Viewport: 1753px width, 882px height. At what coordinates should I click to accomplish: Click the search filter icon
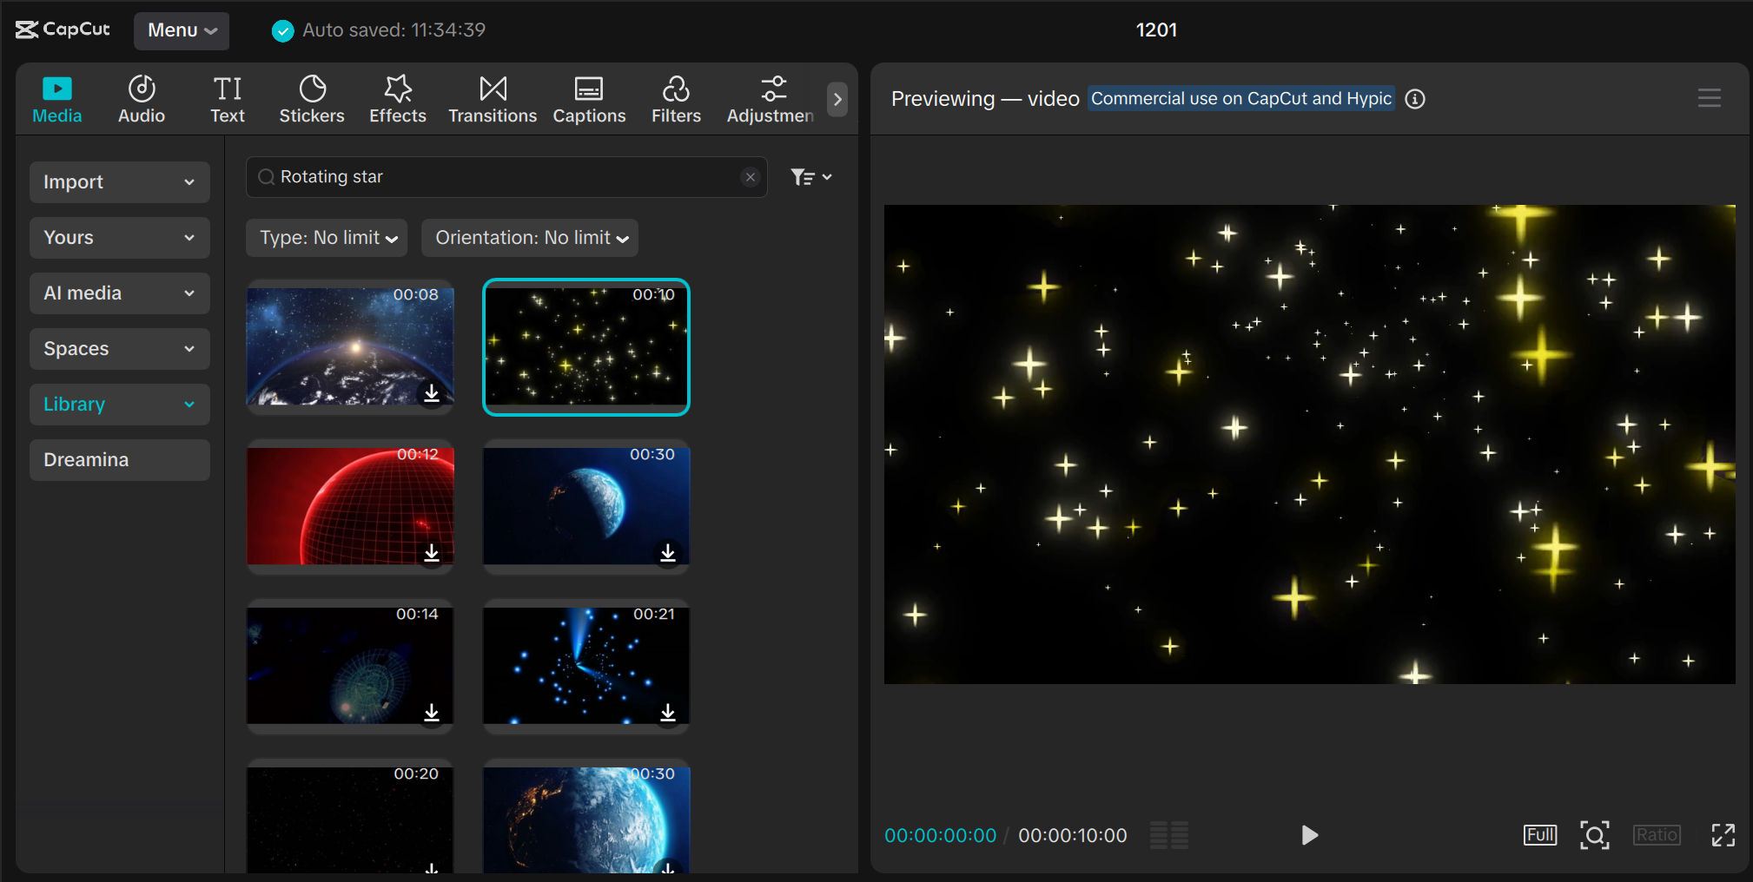(810, 177)
